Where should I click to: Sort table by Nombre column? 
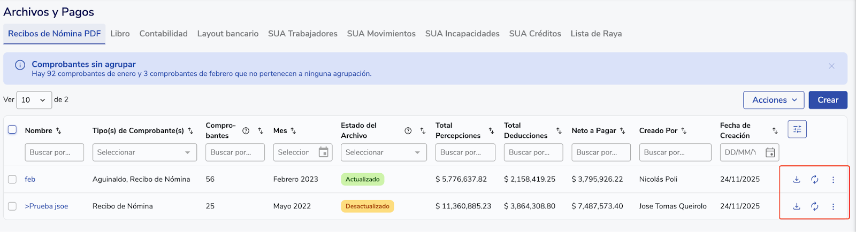tap(59, 131)
